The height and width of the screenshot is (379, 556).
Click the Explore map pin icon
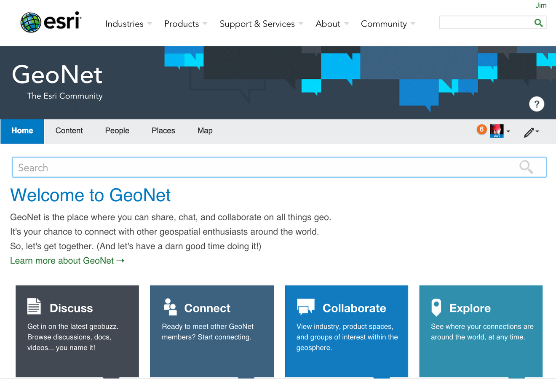(436, 307)
